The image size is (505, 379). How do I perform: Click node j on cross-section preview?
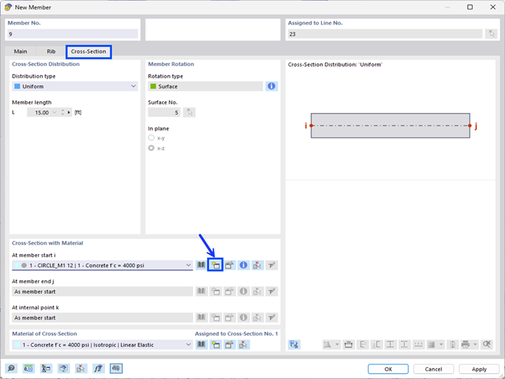click(470, 126)
